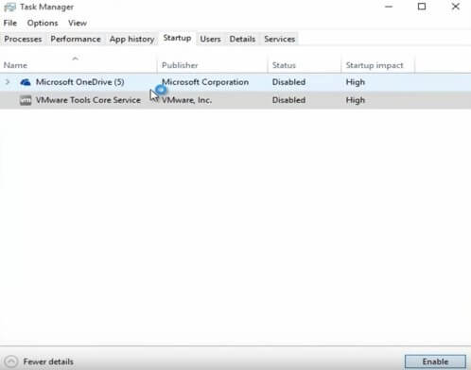The image size is (471, 370).
Task: Click the High impact of VMware Tools
Action: pyautogui.click(x=356, y=100)
